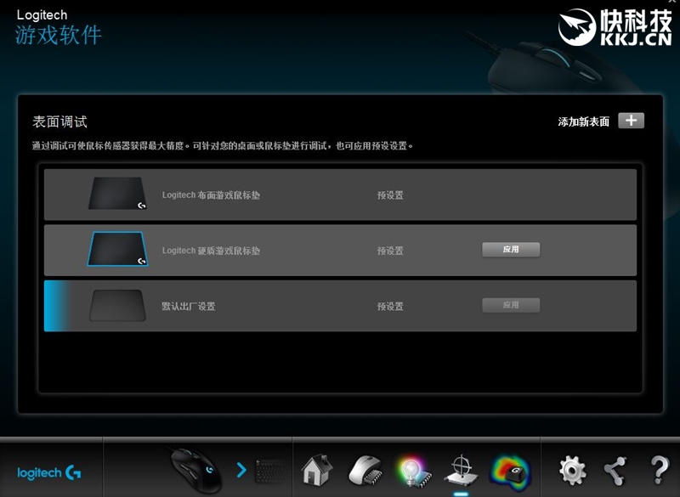
Task: Open onboard memory mouse button settings
Action: point(365,469)
